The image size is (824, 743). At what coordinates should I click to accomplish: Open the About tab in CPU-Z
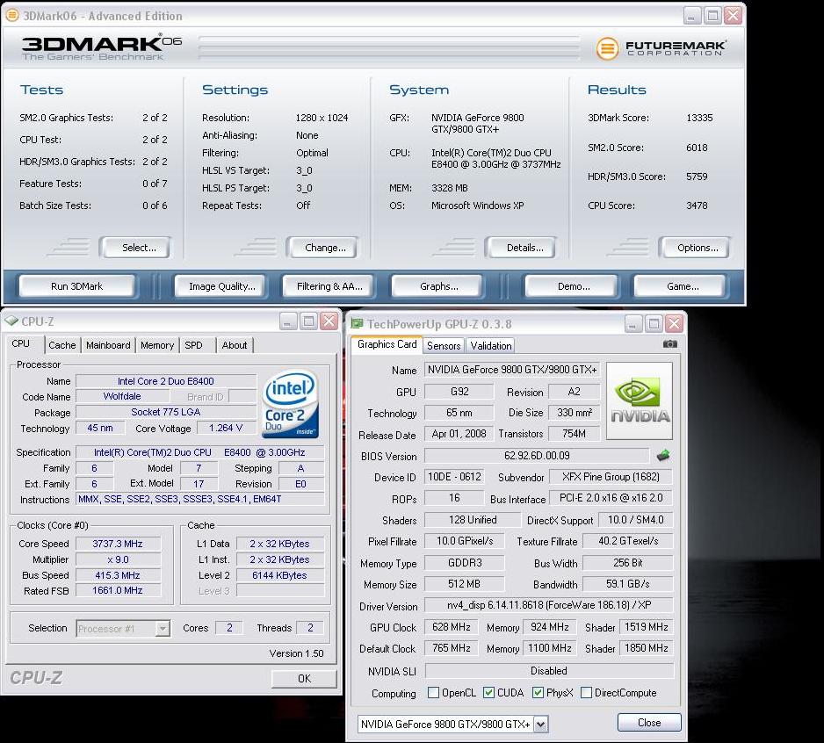[235, 345]
